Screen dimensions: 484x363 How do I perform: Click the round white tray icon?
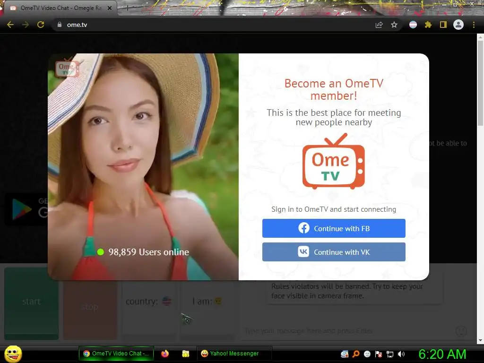[367, 354]
